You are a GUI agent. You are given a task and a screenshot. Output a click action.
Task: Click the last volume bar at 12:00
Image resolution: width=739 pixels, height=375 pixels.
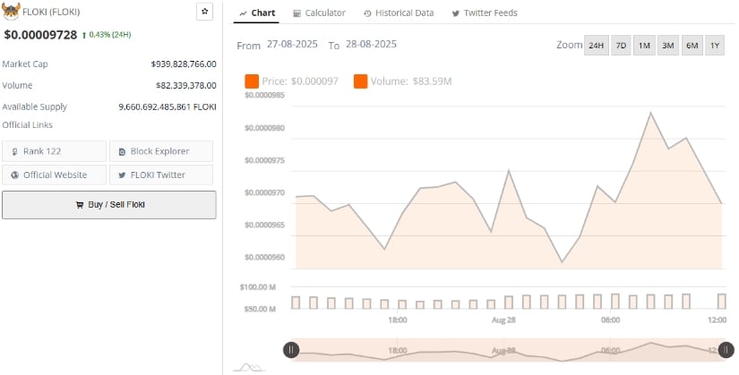pyautogui.click(x=722, y=301)
